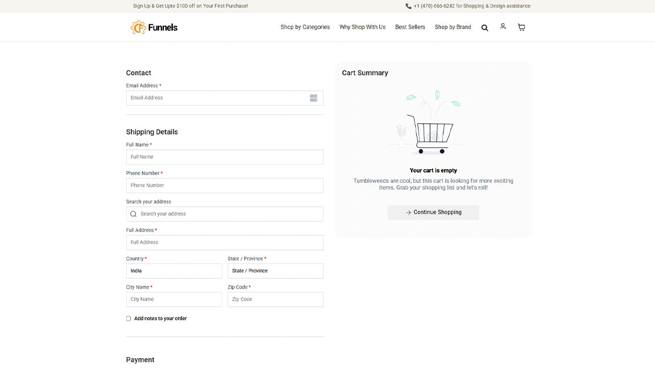Click the Sign Up promo banner text
Screen dimensions: 655x368
[x=190, y=6]
